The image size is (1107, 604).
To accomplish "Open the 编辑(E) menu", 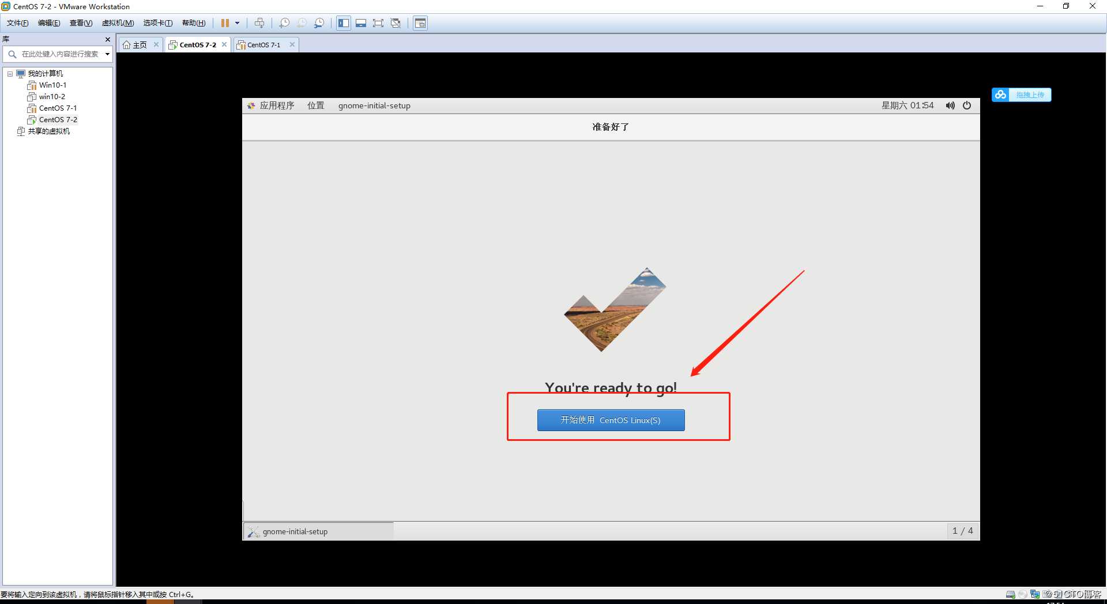I will point(49,23).
